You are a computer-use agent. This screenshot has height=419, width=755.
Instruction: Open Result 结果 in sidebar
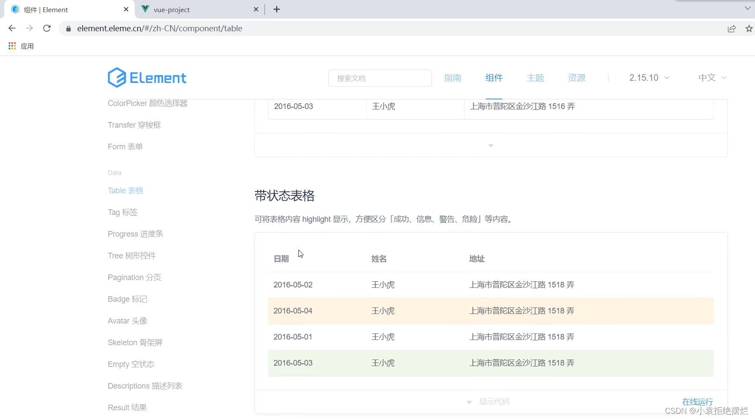click(x=127, y=408)
